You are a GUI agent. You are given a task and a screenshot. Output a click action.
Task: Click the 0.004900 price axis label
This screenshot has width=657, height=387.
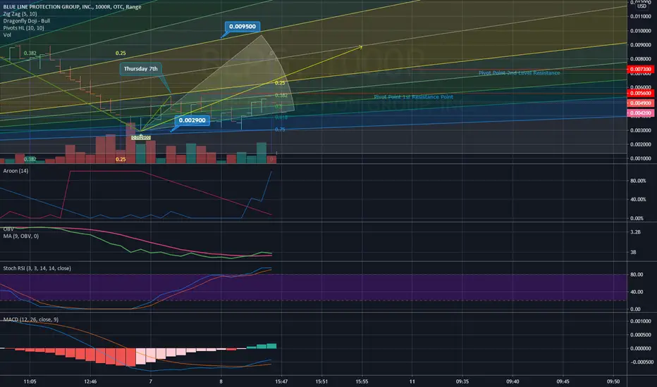[x=641, y=103]
